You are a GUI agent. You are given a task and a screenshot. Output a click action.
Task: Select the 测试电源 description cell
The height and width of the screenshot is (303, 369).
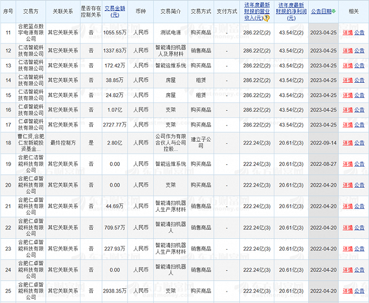171,33
